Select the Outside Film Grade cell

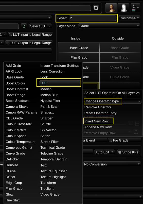(120, 58)
